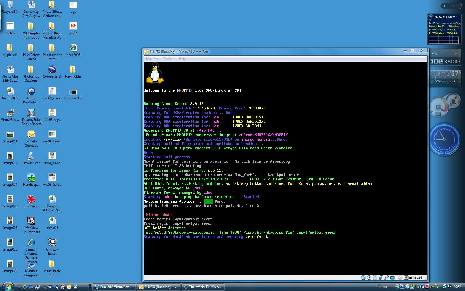
Task: Click the keyboard capture host key indicator
Action: coord(406,278)
